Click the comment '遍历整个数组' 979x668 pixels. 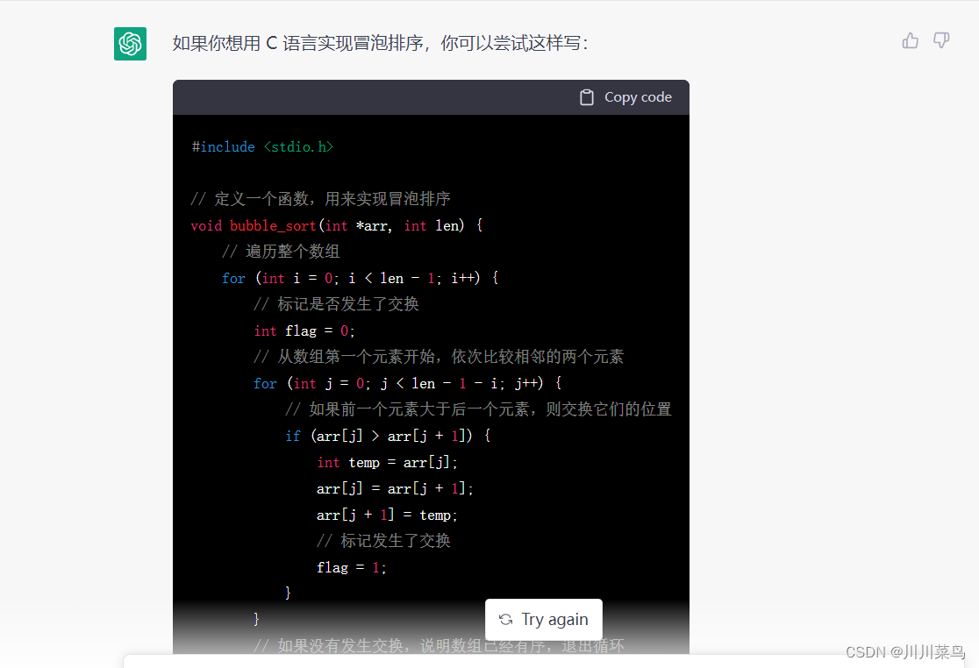click(x=281, y=252)
